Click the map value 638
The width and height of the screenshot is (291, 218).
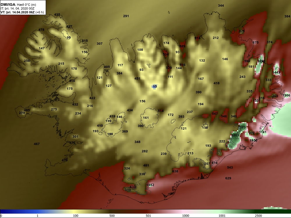point(175,171)
